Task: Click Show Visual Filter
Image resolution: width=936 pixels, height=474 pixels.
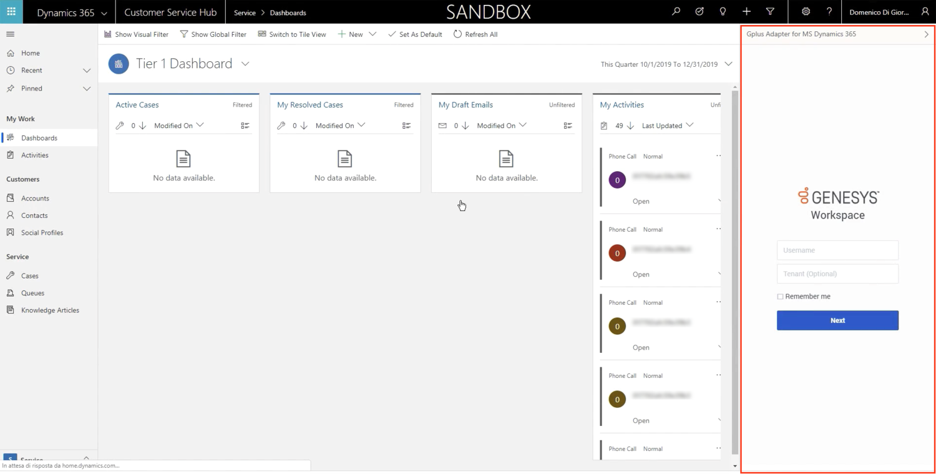Action: [136, 34]
